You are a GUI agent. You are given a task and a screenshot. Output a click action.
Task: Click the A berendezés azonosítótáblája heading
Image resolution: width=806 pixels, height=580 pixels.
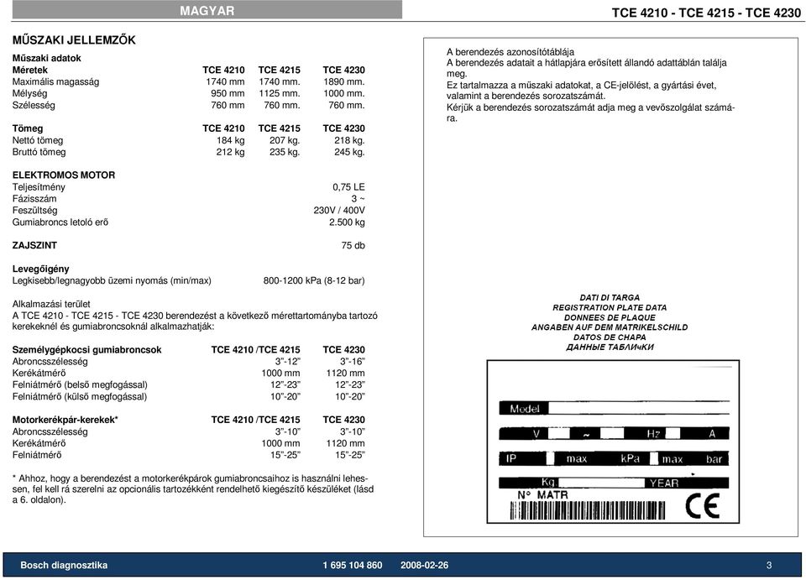(x=510, y=52)
